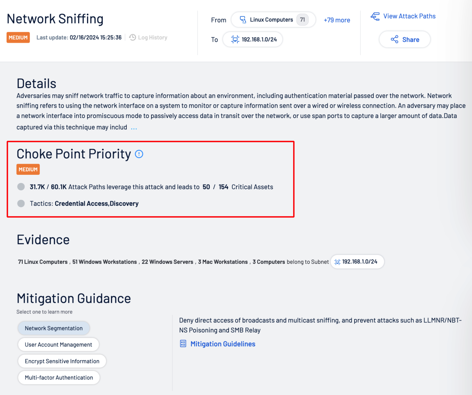The height and width of the screenshot is (395, 472).
Task: Click the Mitigation Guidelines document icon
Action: [x=183, y=344]
